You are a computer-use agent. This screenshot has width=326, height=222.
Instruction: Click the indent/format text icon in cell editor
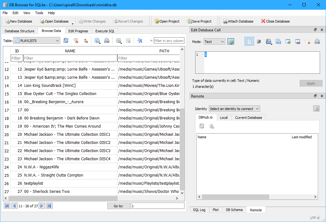259,42
